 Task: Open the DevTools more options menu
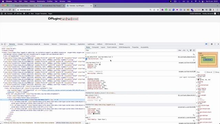(x=215, y=44)
